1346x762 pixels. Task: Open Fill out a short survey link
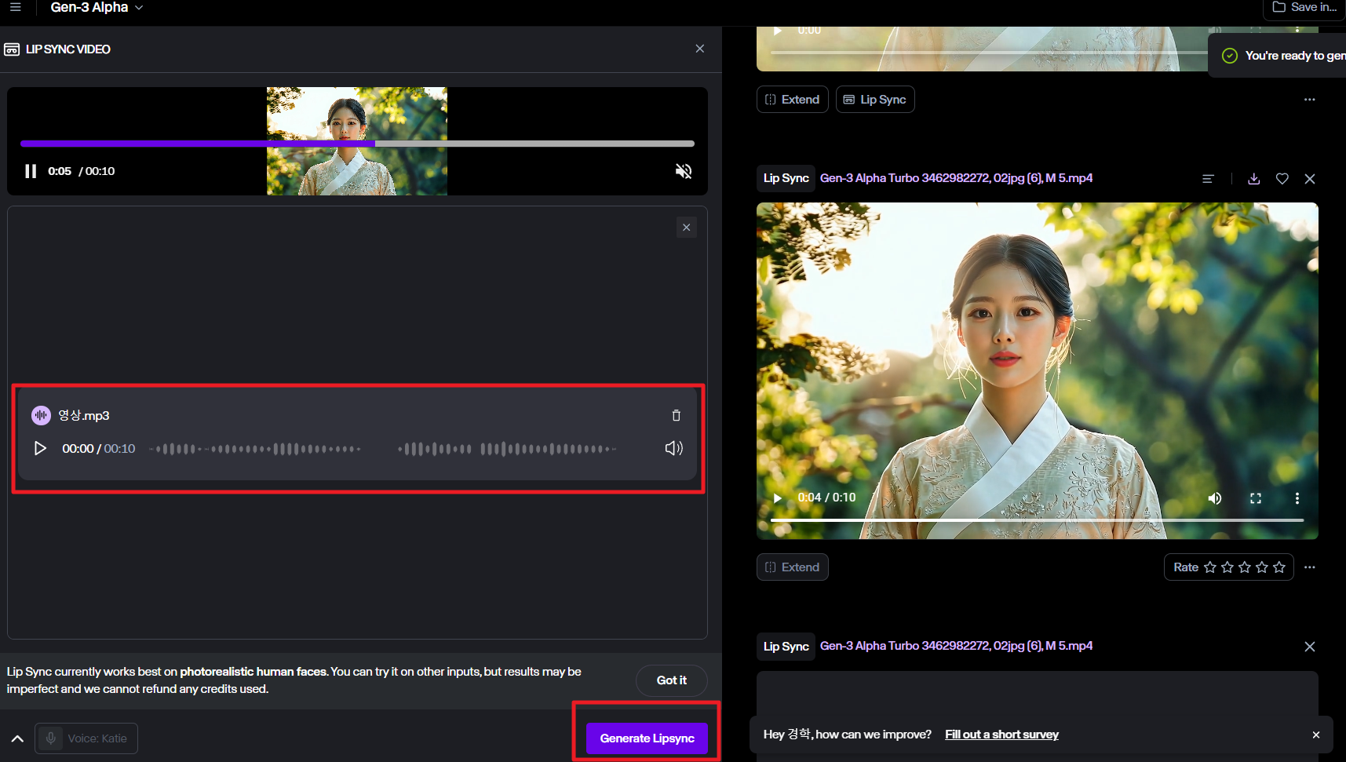[x=1001, y=735]
